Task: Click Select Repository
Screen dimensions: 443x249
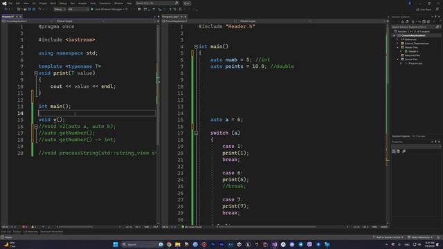Action: pyautogui.click(x=420, y=237)
